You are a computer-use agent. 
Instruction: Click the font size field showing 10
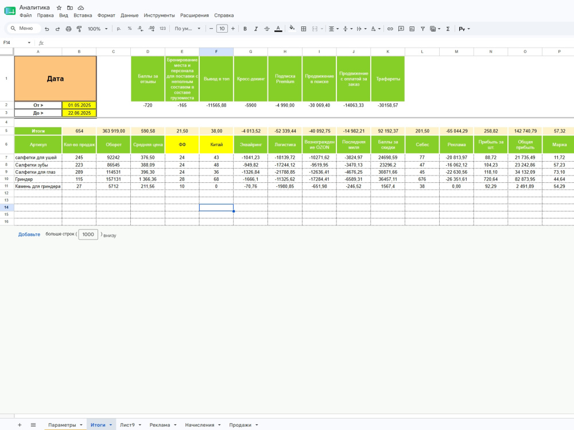point(222,29)
